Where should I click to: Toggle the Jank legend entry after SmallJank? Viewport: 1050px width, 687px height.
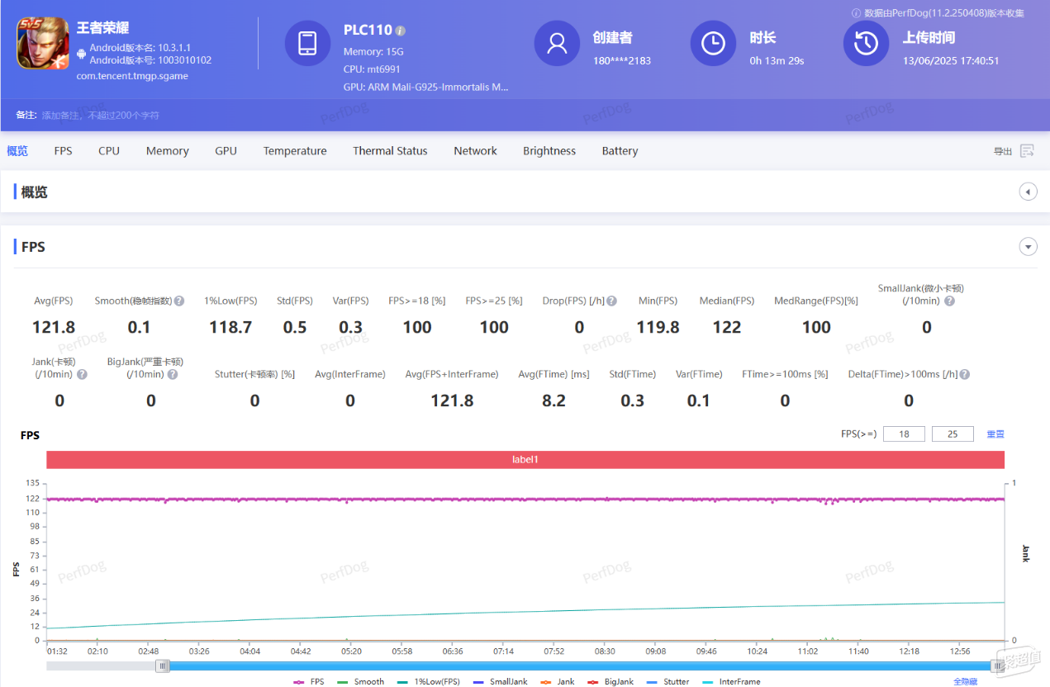[x=558, y=682]
